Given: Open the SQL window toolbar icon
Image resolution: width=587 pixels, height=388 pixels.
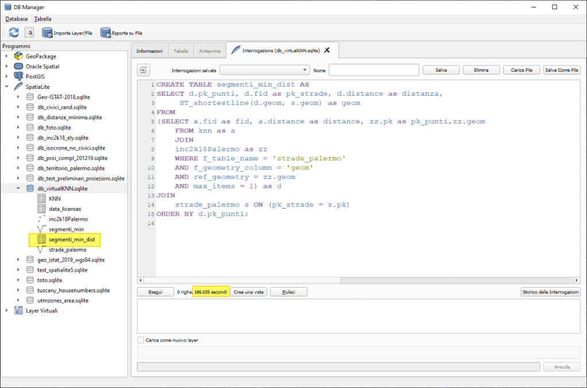Looking at the screenshot, I should pyautogui.click(x=29, y=33).
